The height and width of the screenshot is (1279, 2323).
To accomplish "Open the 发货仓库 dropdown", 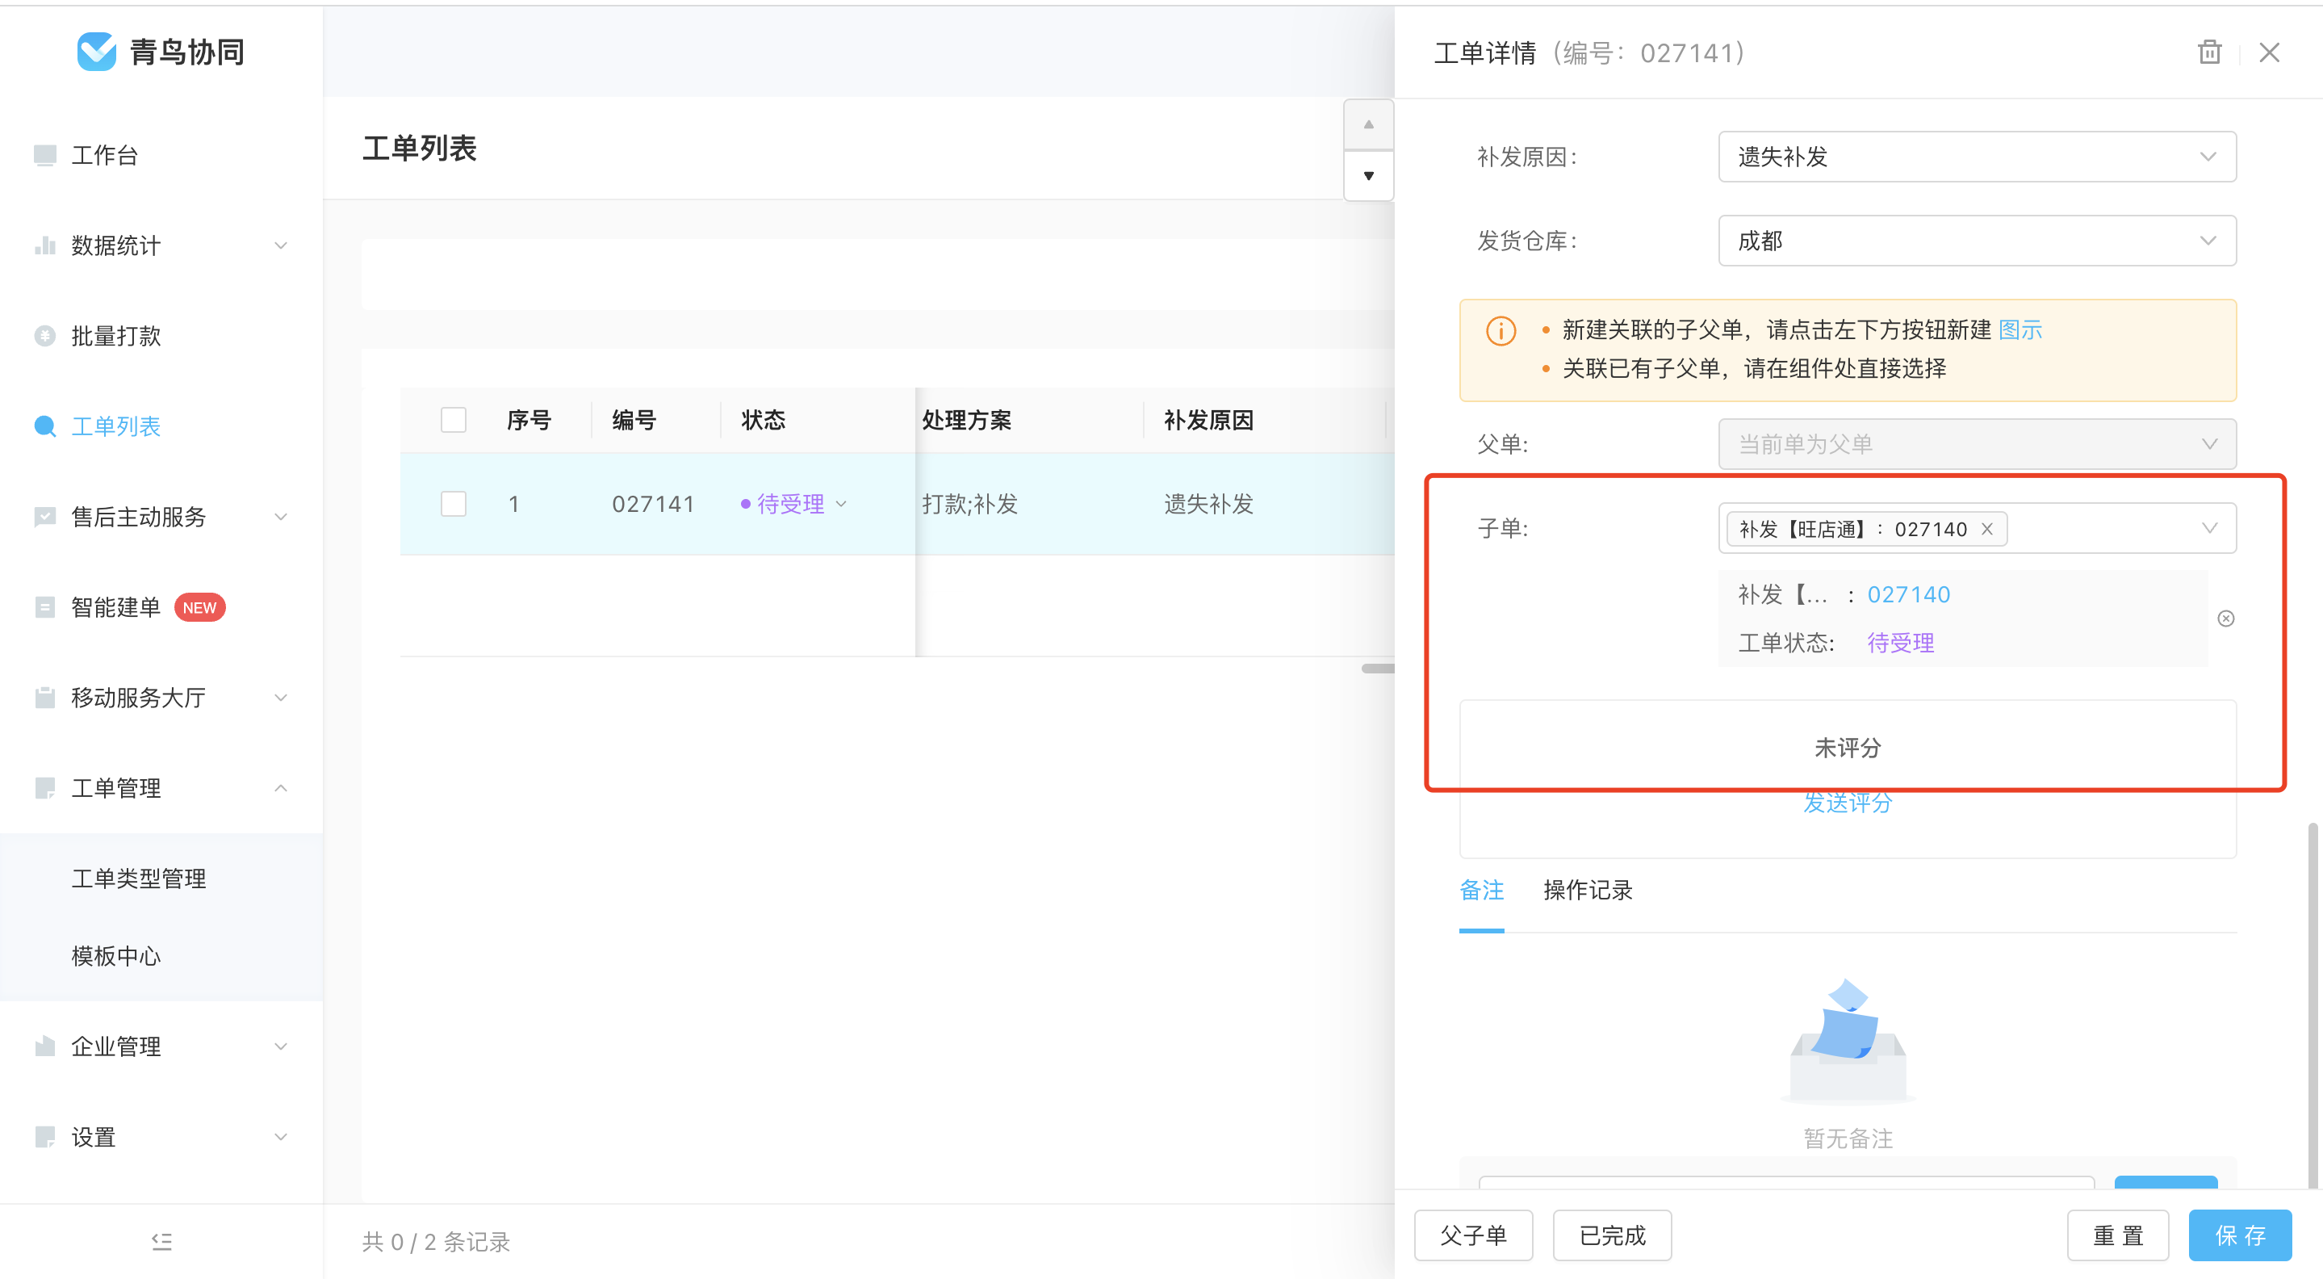I will pyautogui.click(x=1977, y=241).
